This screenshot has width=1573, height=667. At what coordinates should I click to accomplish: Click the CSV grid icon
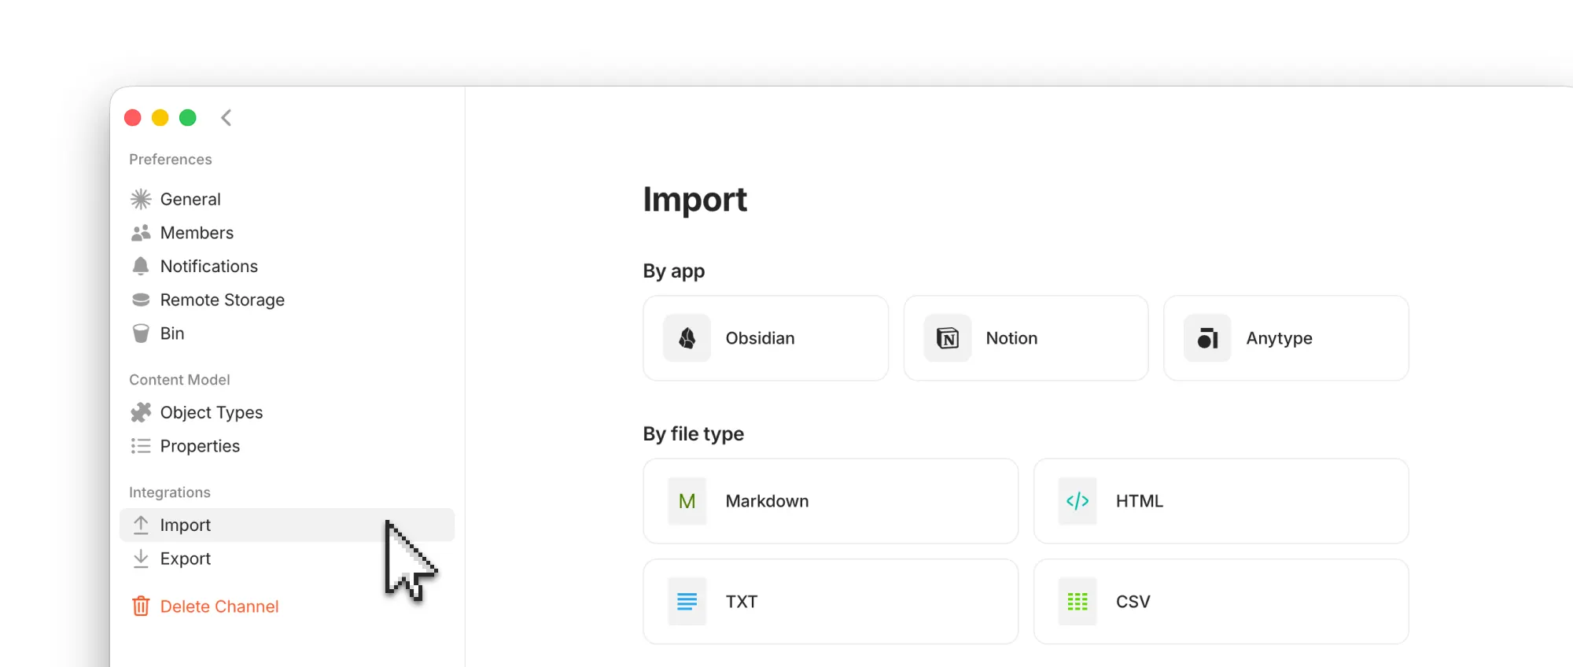tap(1078, 602)
